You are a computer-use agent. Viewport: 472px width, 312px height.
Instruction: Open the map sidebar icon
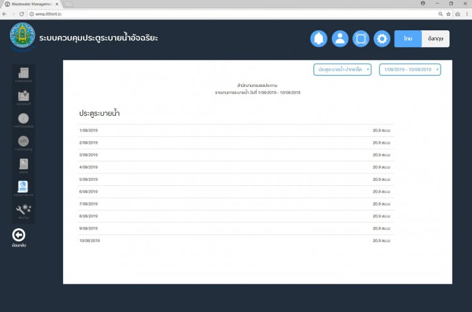[24, 98]
